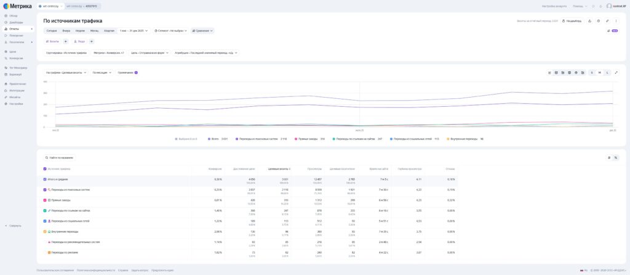Click the Интеграции sidebar icon
630x275 pixels.
6,91
